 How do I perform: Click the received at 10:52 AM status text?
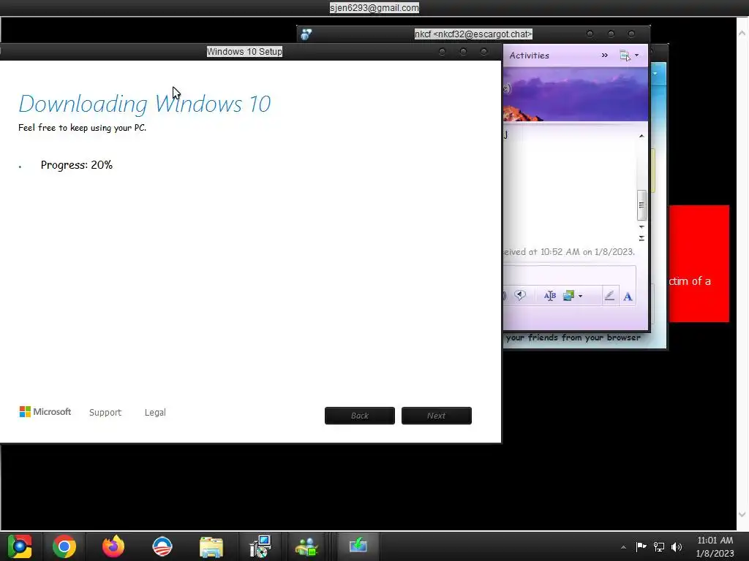click(569, 252)
